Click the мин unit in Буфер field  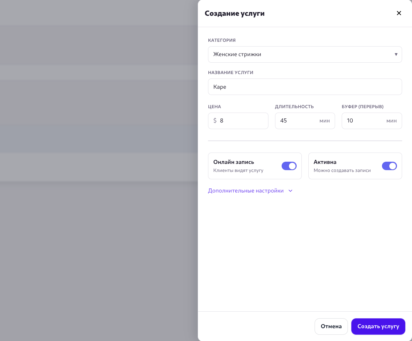(x=391, y=121)
